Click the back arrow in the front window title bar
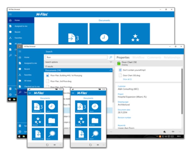191x155 pixels. (x=20, y=46)
